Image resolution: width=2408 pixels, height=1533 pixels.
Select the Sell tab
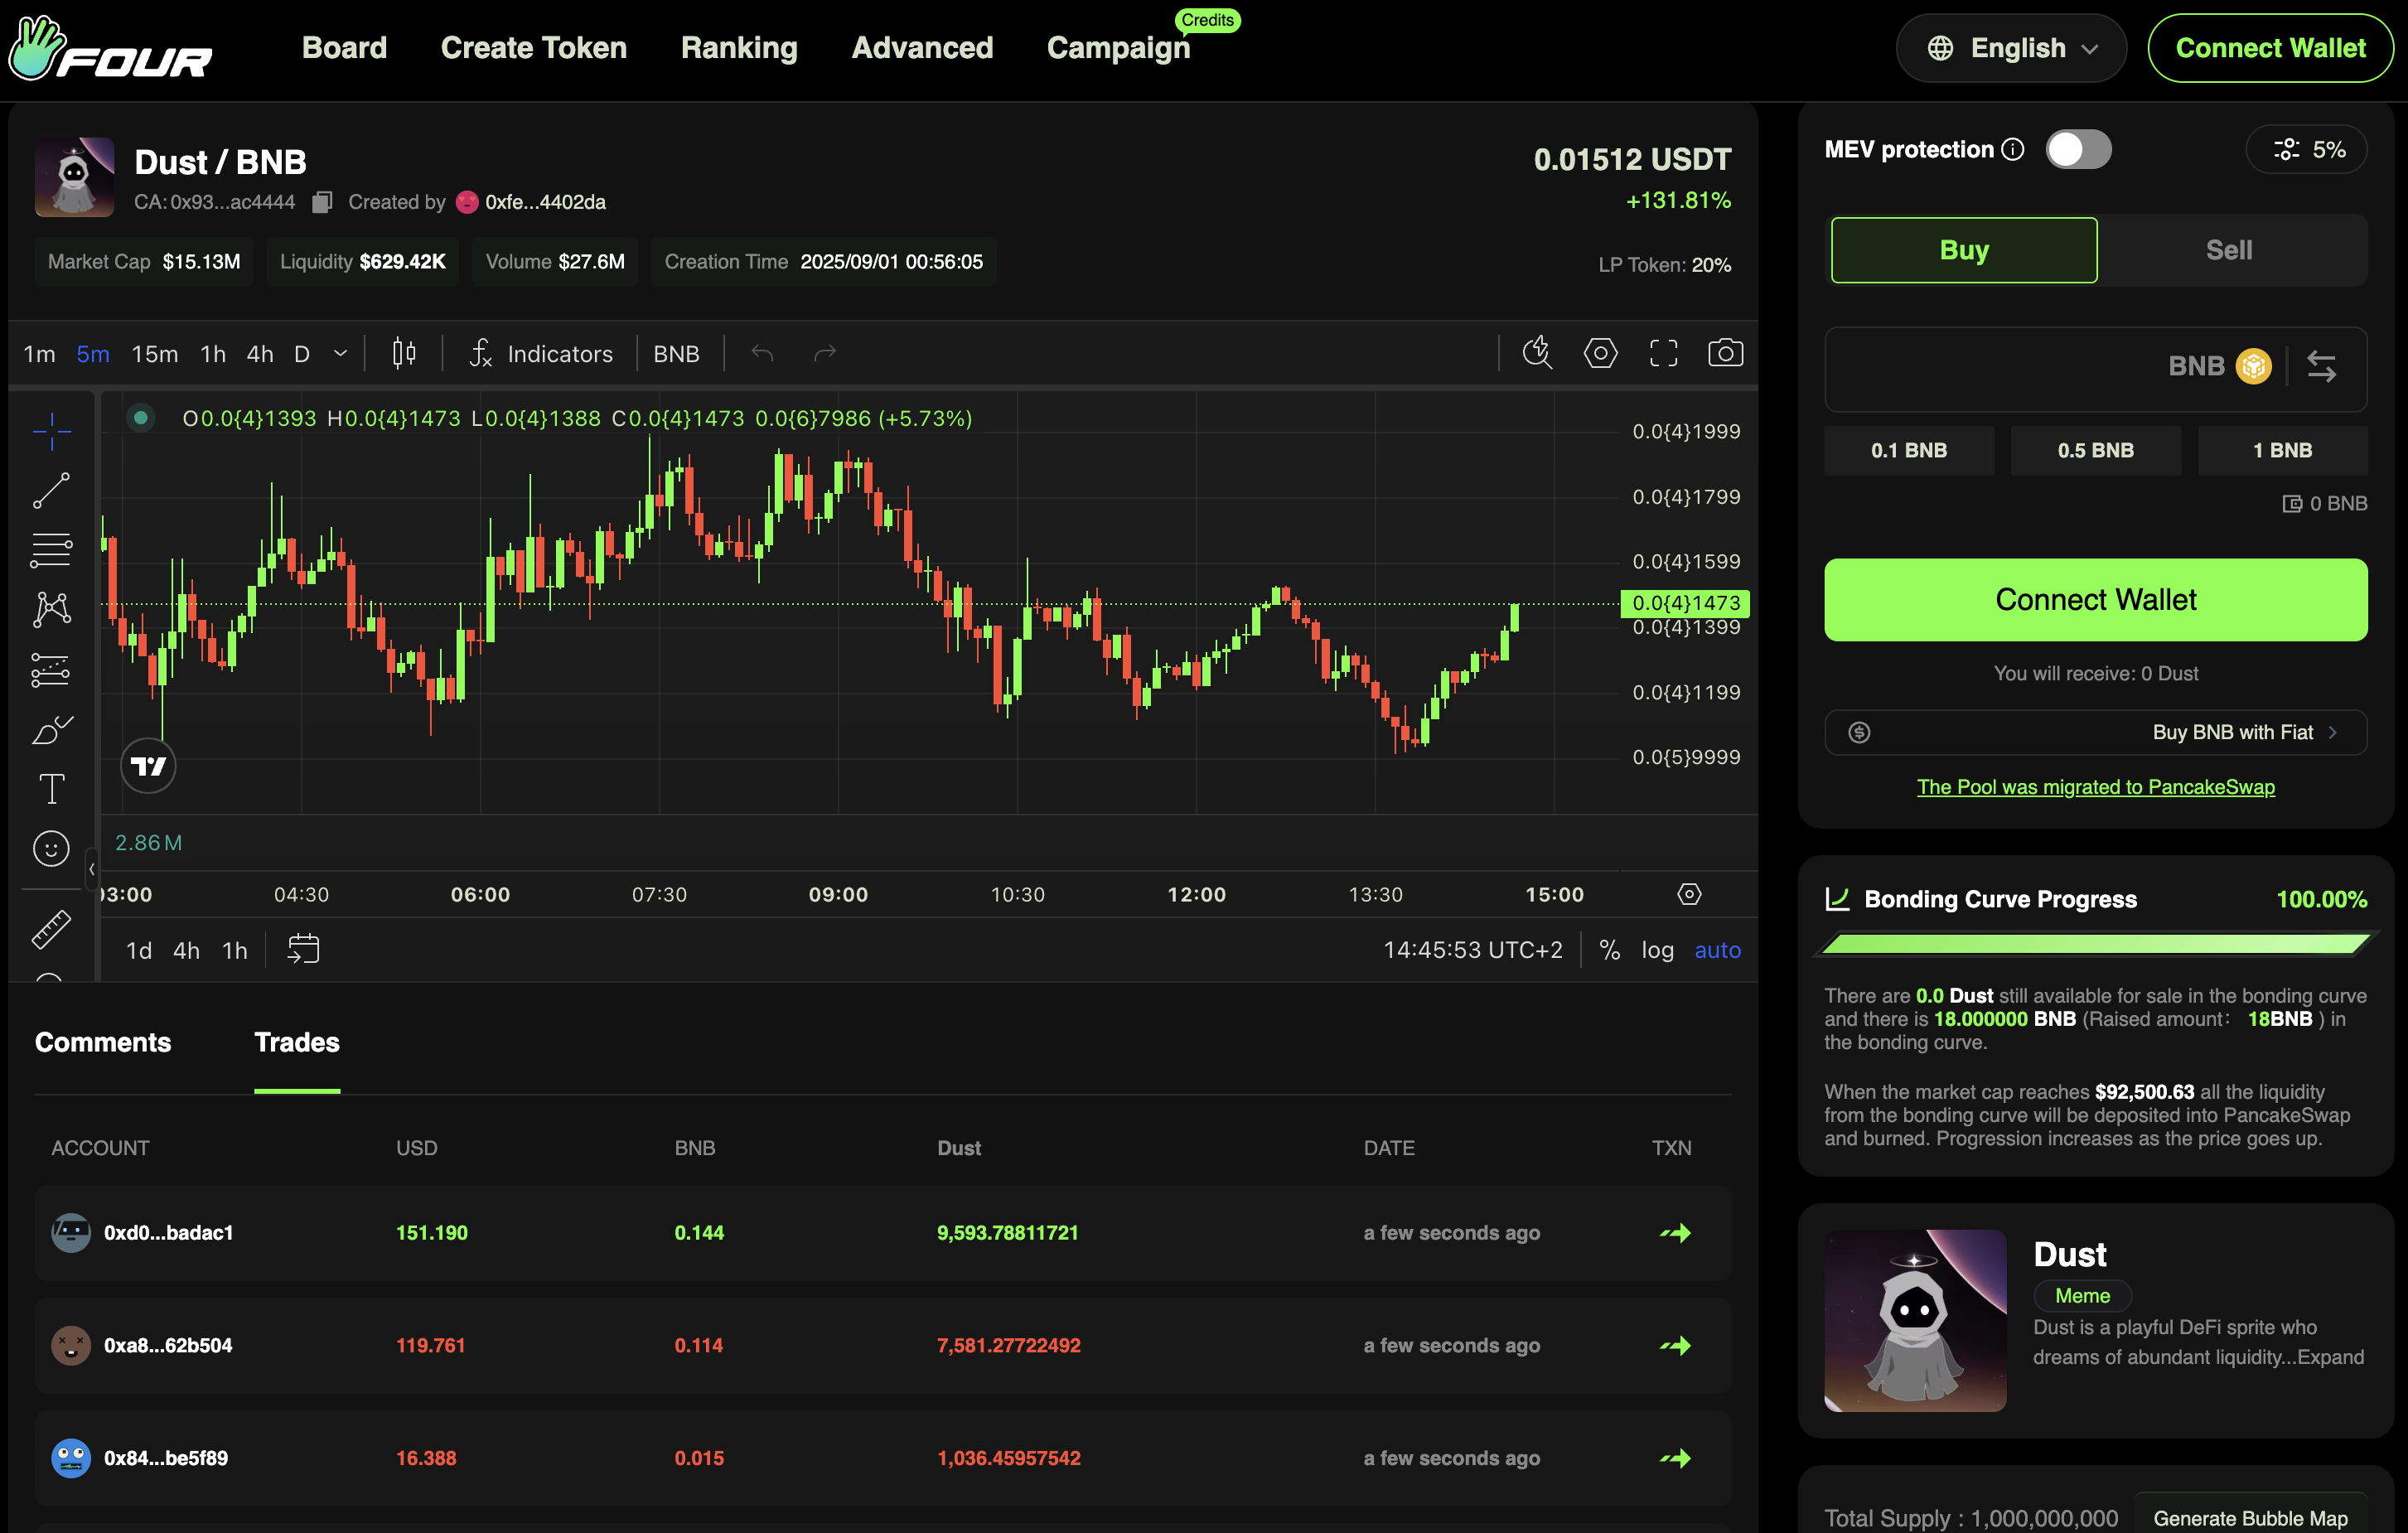point(2228,250)
